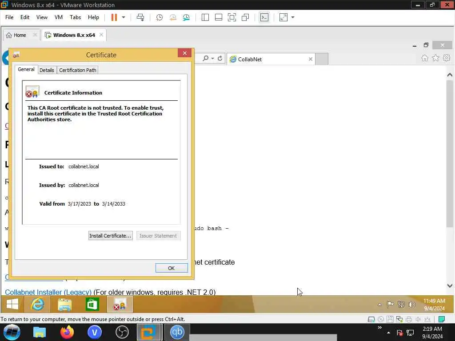Click the Windows 8 Start button in guest
Viewport: 455px width, 341px height.
[12, 305]
